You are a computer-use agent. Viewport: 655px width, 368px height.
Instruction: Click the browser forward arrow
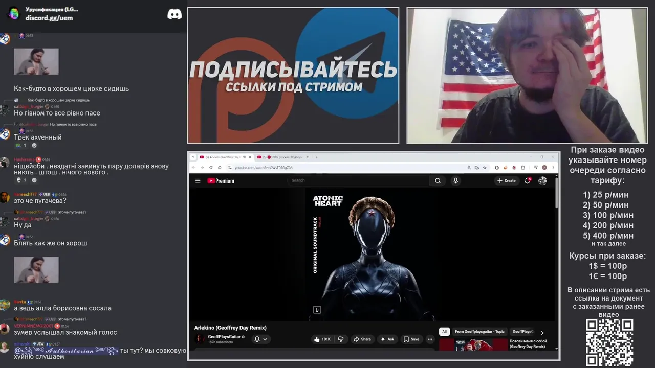point(202,167)
